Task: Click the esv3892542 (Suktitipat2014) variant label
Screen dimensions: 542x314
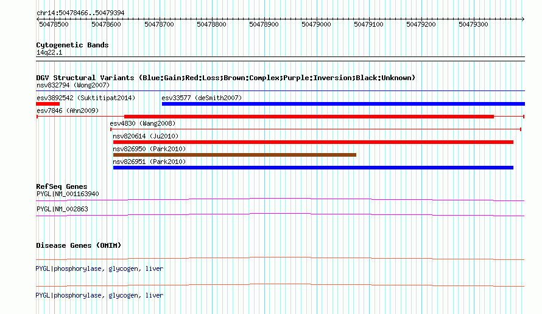Action: [x=86, y=98]
